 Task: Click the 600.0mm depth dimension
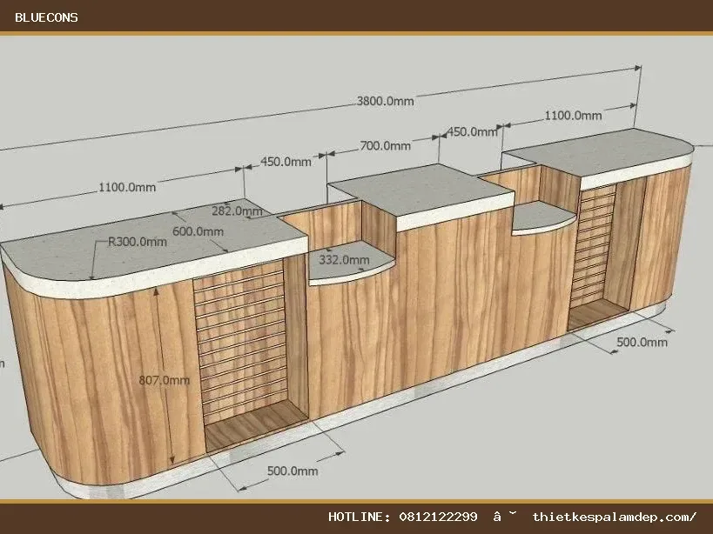[x=198, y=231]
